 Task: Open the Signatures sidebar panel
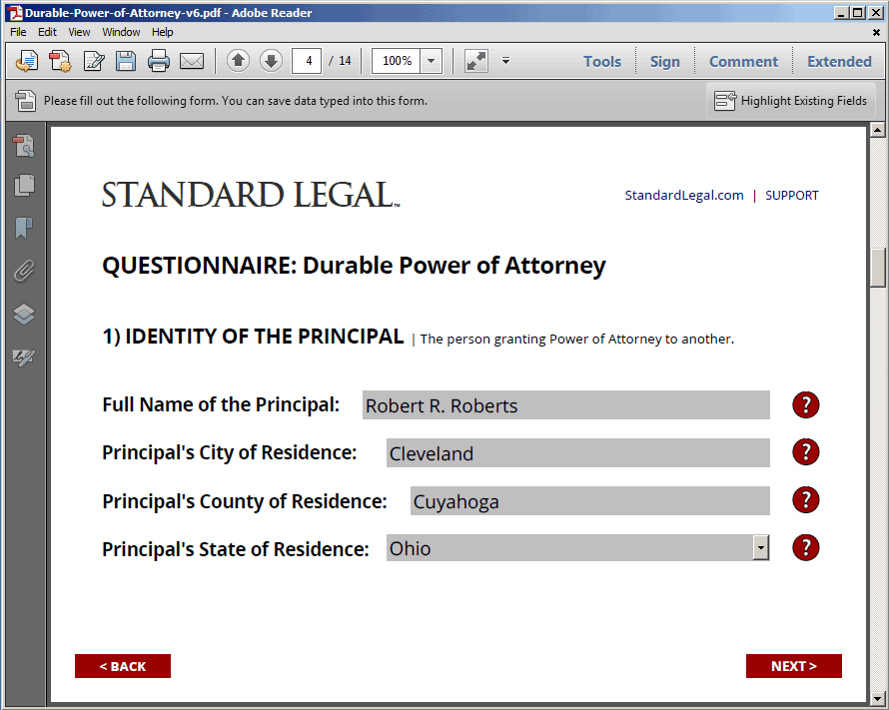pyautogui.click(x=24, y=356)
